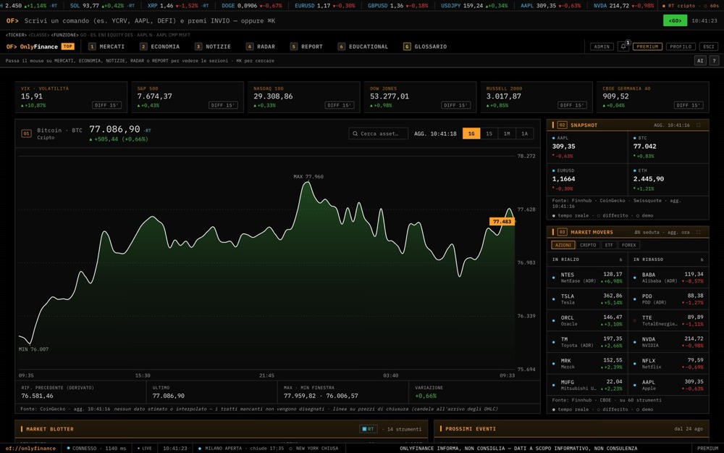Screen dimensions: 724x453
Task: Click the MUFG Mitsubishi row in gainers
Action: coord(587,385)
